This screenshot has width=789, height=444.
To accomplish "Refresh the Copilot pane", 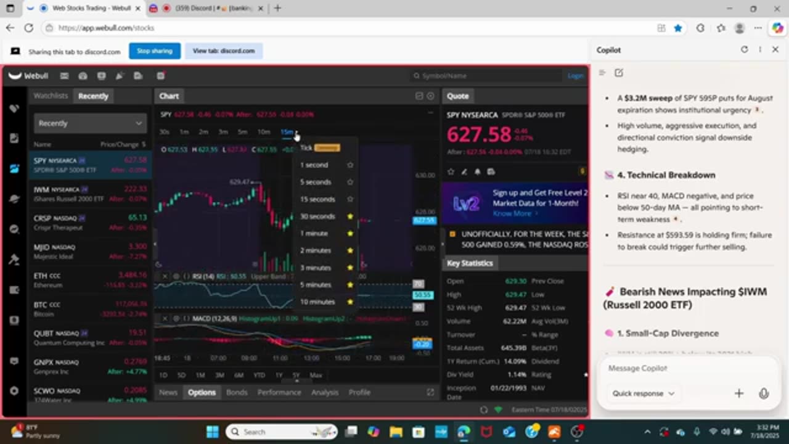I will (x=744, y=50).
